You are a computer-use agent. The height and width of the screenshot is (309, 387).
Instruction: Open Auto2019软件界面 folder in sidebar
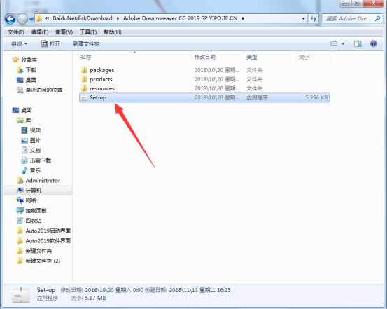click(x=43, y=240)
